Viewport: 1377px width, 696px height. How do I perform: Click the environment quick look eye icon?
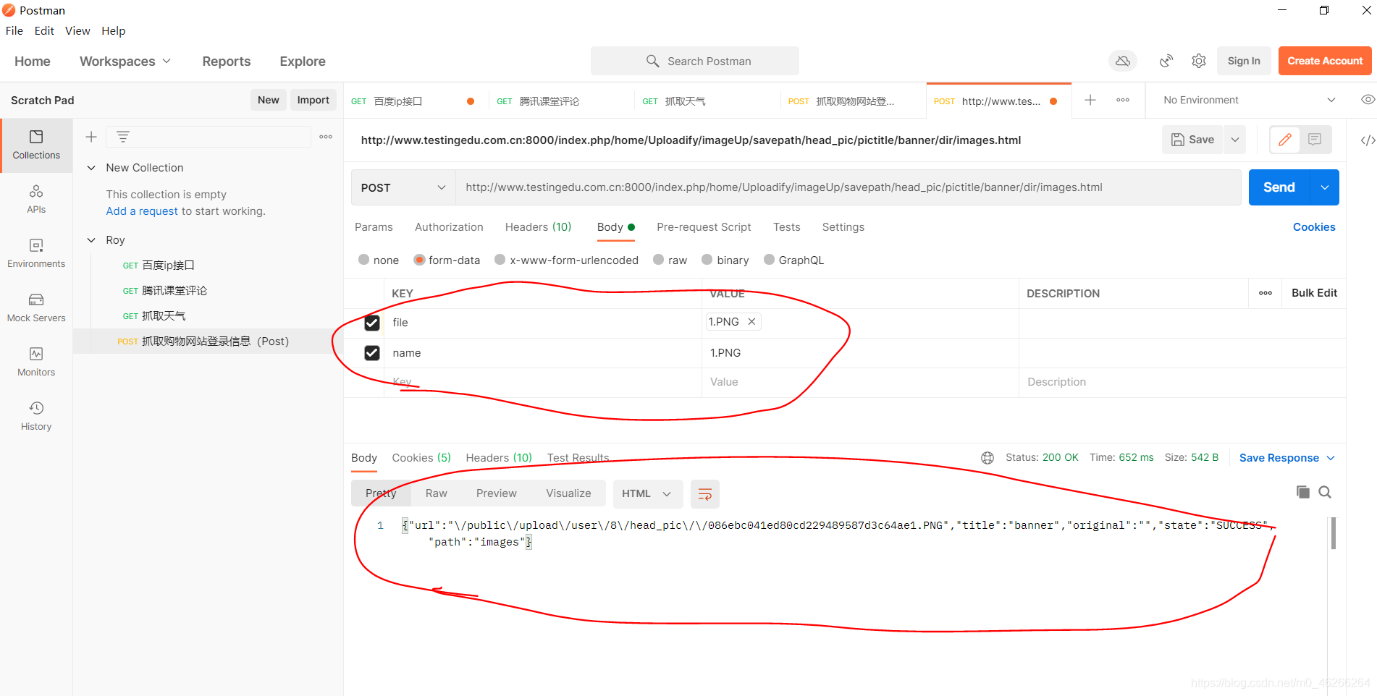pos(1368,100)
